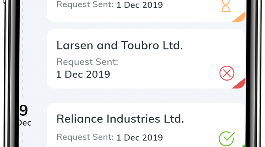Click the 1 Dec 2019 date in Larsen card
Image resolution: width=265 pixels, height=147 pixels.
point(83,74)
